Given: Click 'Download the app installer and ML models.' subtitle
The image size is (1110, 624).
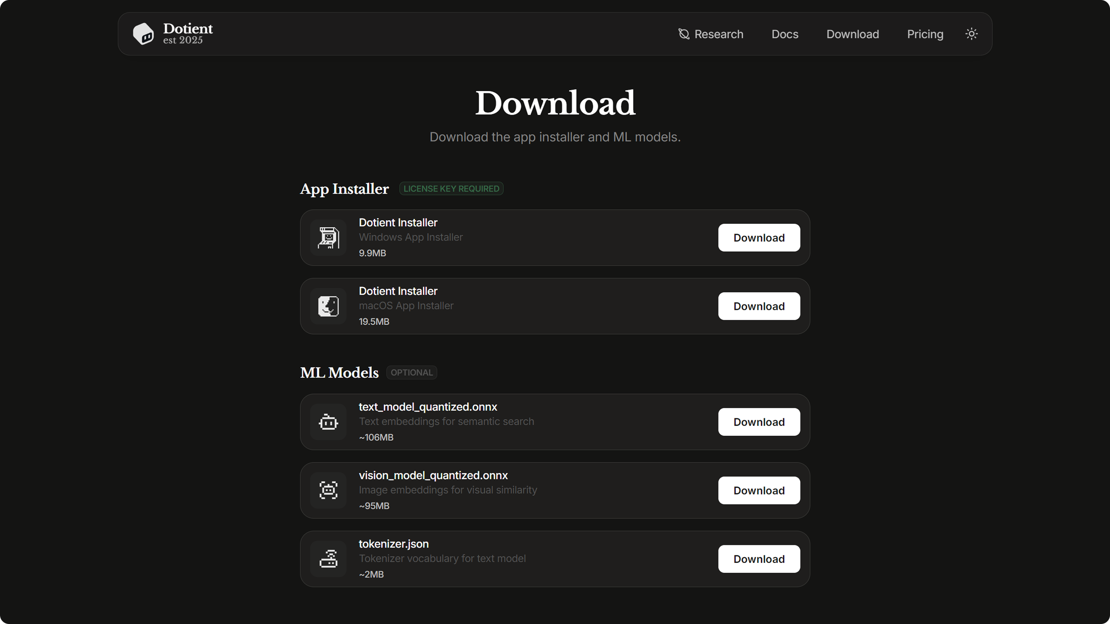Looking at the screenshot, I should [555, 137].
